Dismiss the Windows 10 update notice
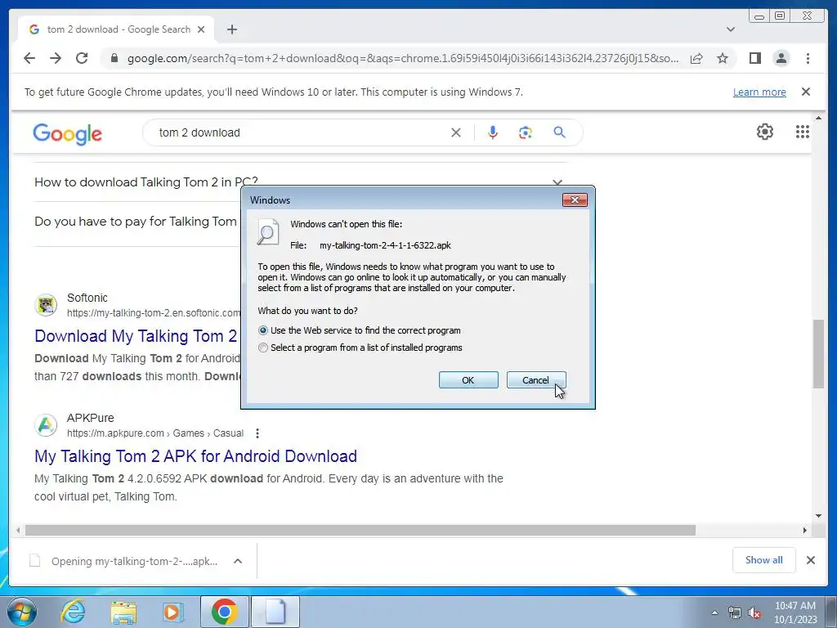 tap(806, 92)
